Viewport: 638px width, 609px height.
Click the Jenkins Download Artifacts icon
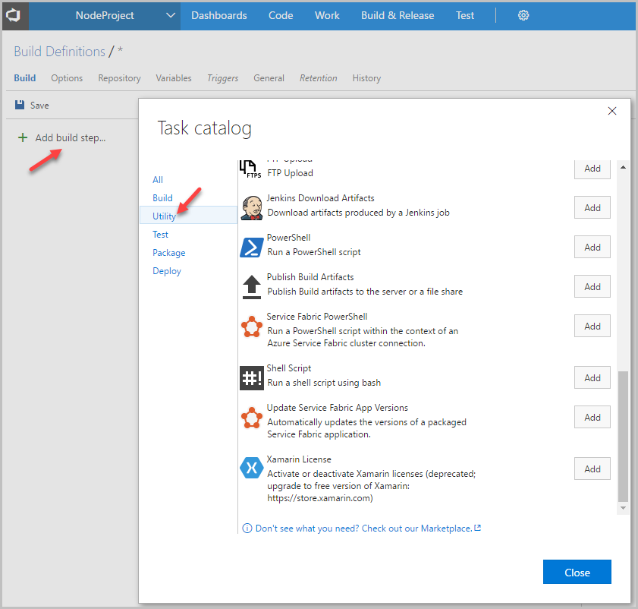tap(251, 207)
